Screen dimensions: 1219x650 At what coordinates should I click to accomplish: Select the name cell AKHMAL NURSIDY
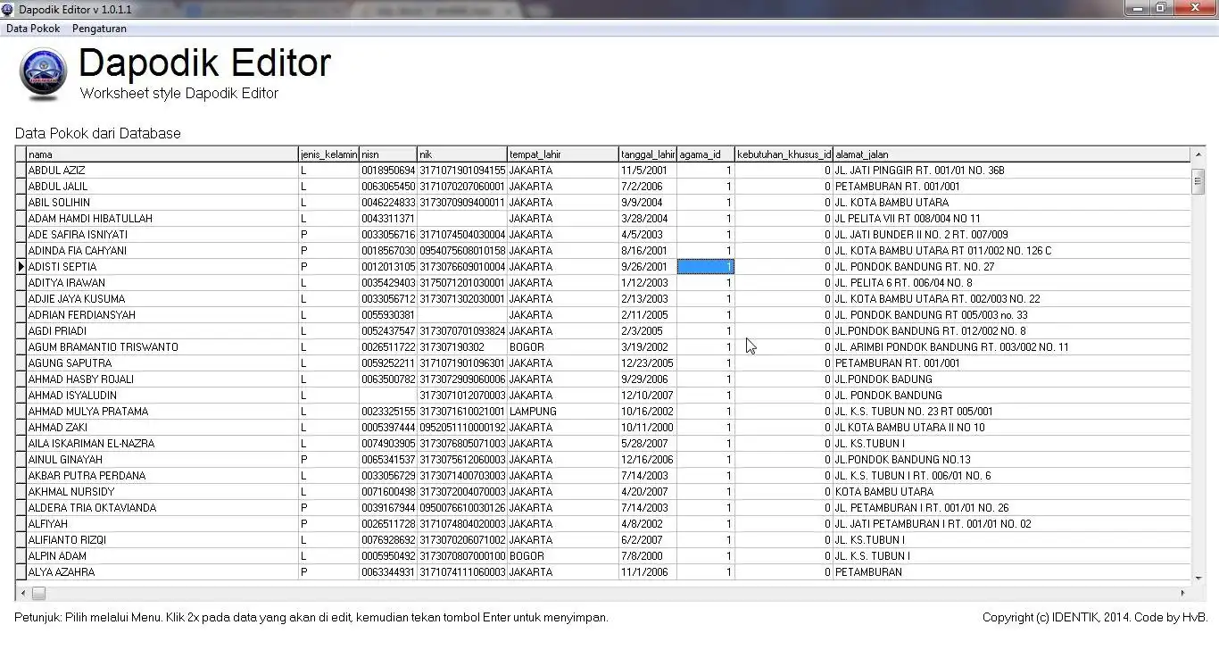[162, 492]
